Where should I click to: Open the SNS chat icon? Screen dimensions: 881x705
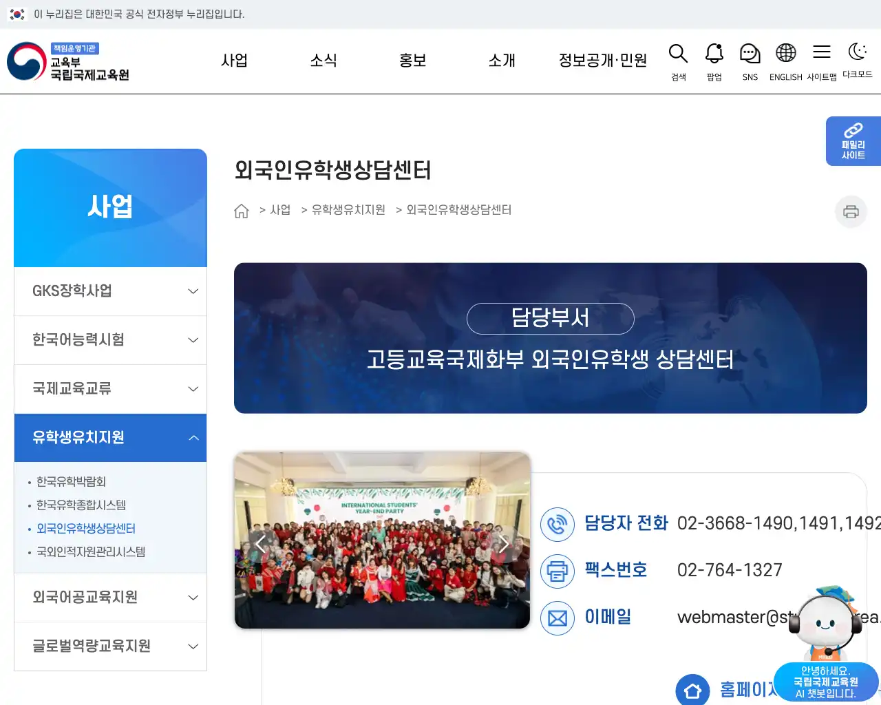[750, 61]
